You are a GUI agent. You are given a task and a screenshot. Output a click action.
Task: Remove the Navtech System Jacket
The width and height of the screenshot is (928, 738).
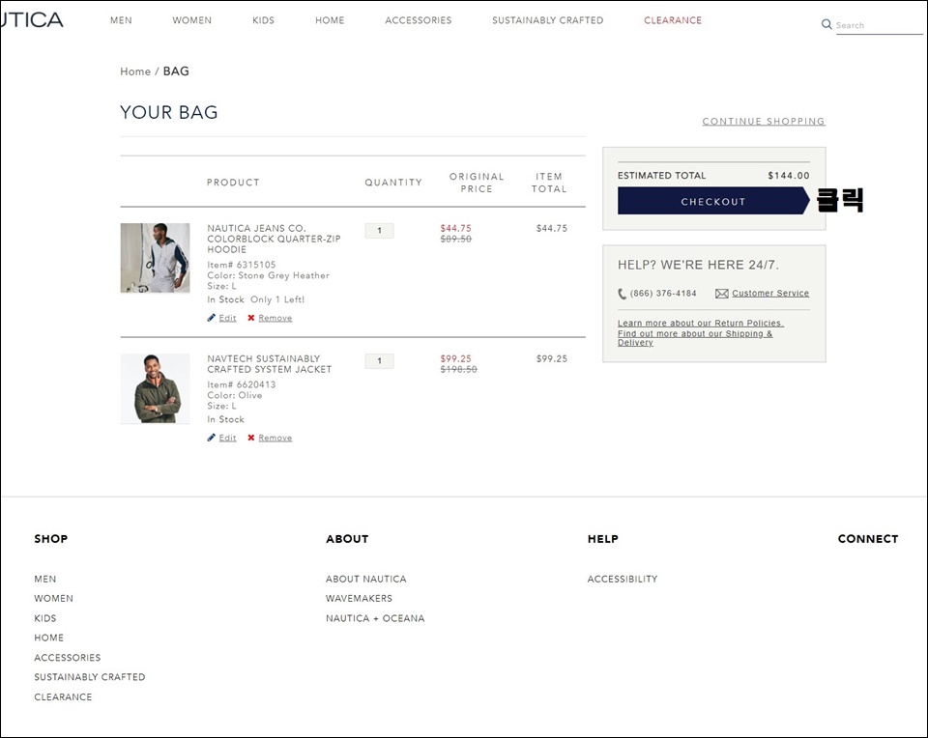275,439
